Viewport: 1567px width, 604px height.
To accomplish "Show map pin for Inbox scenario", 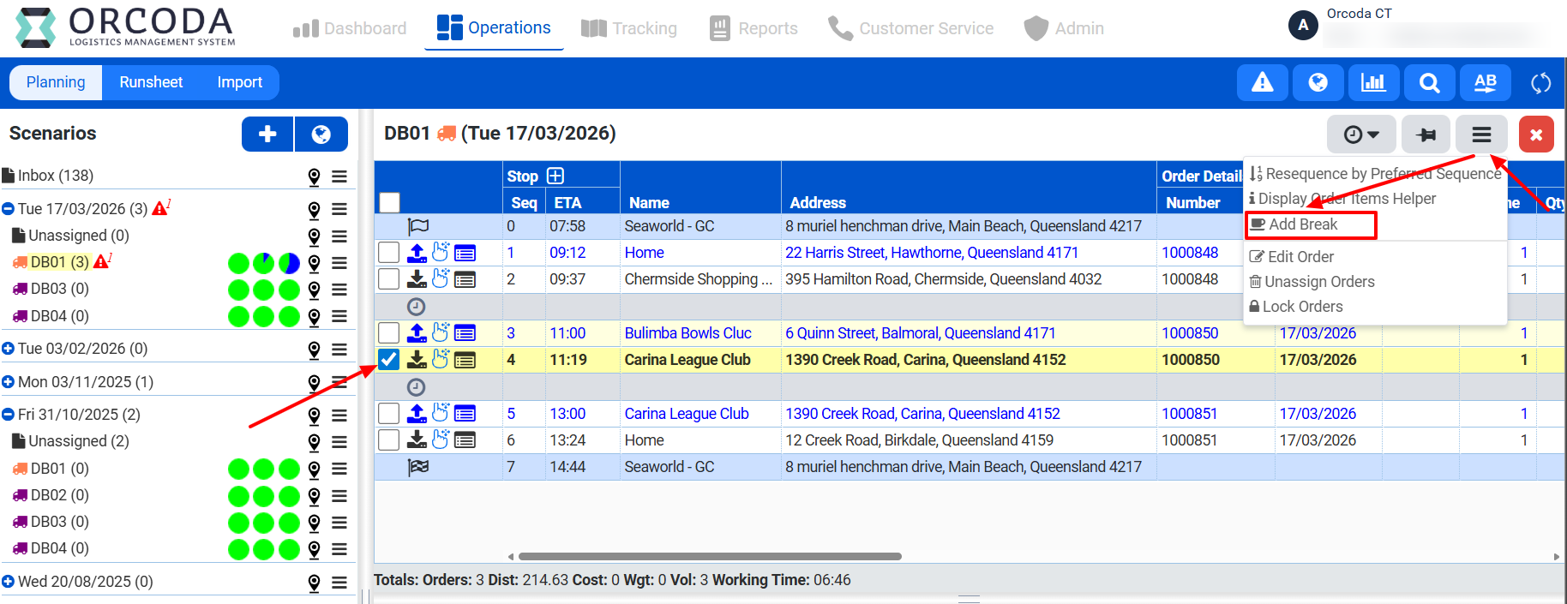I will (314, 176).
